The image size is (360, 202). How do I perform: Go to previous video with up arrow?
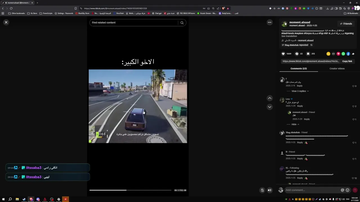click(x=270, y=98)
